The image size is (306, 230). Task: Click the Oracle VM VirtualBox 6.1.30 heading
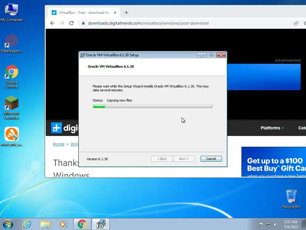(x=111, y=66)
